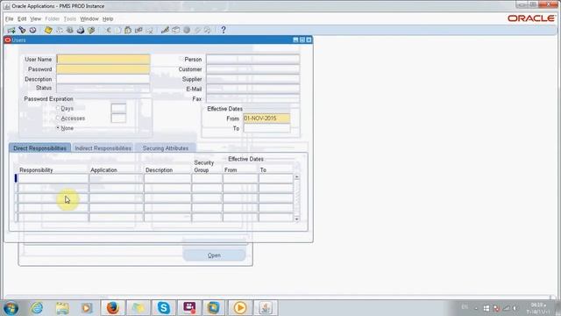The height and width of the screenshot is (316, 561).
Task: Click the responsibilities scrollbar down arrow
Action: 296,219
